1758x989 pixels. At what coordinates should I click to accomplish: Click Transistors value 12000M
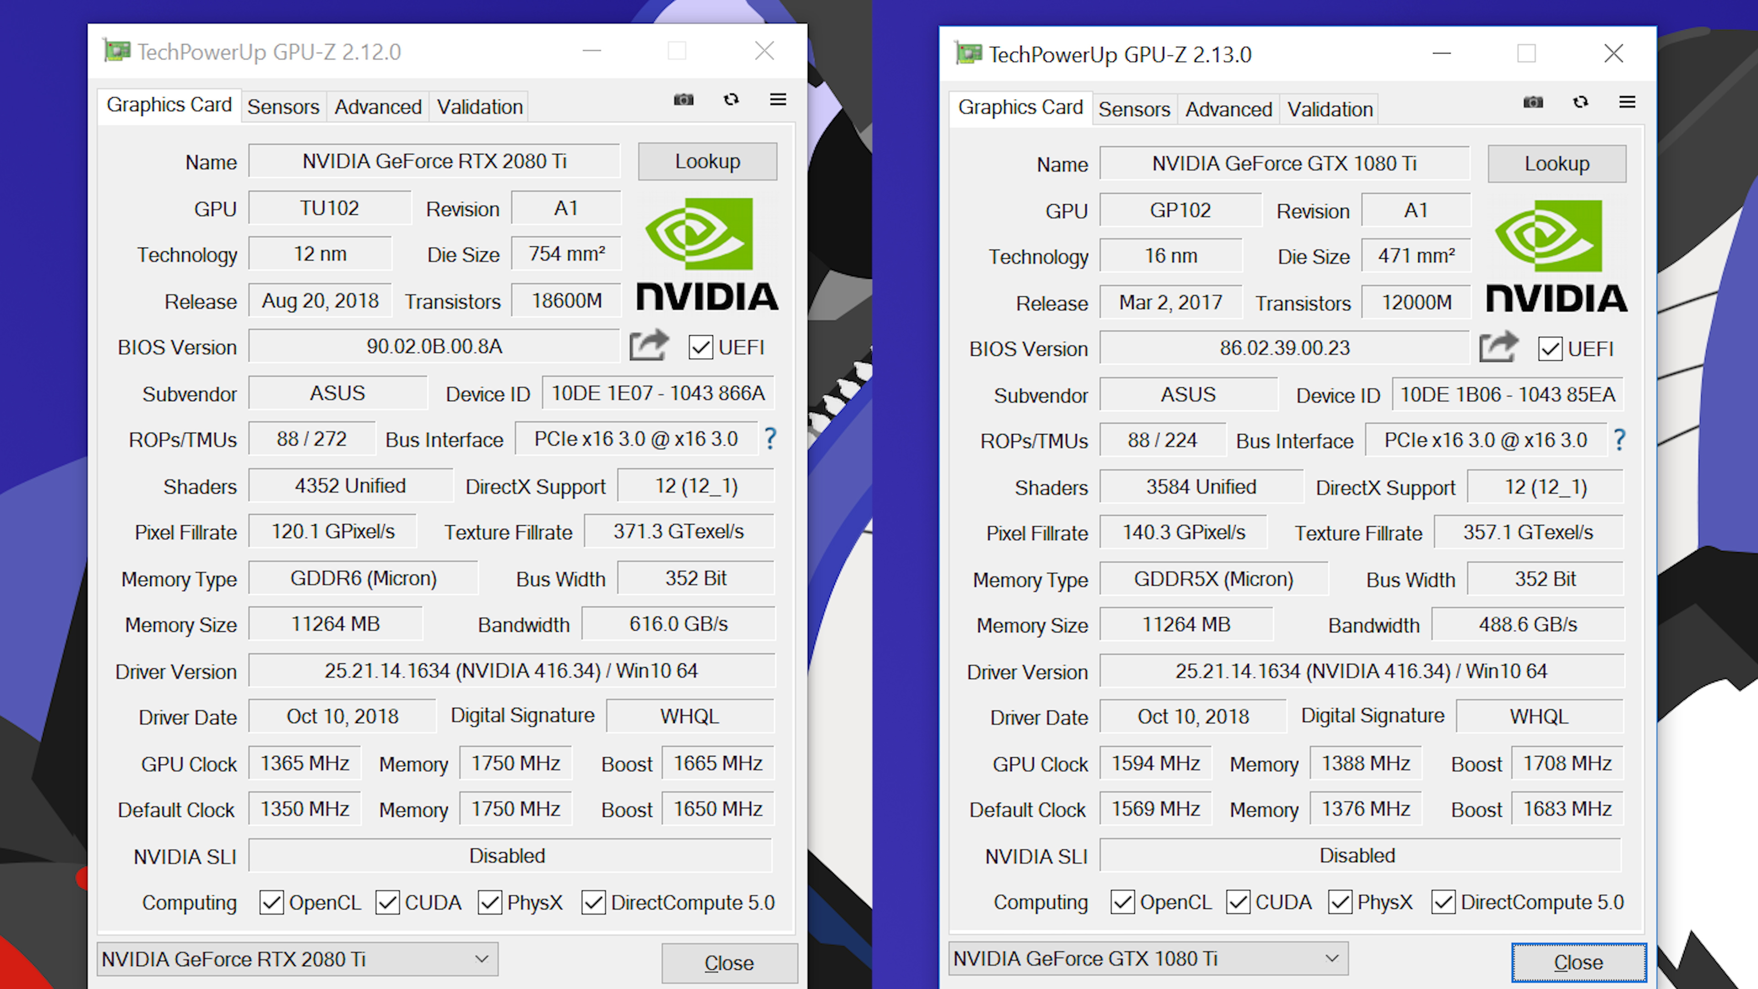coord(1417,302)
